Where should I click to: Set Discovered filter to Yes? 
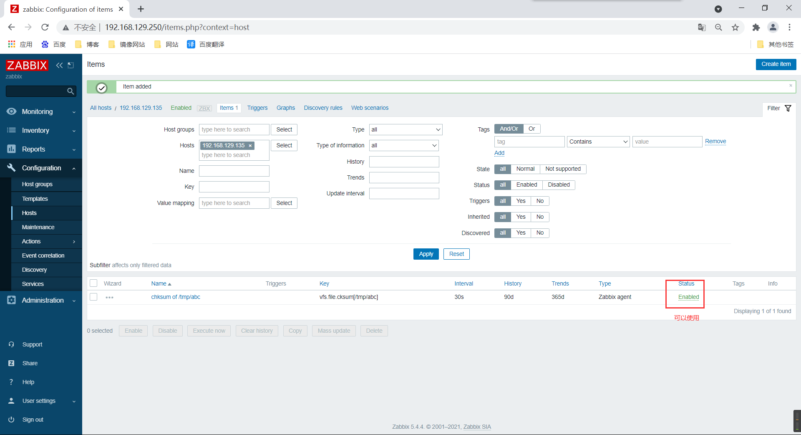521,233
